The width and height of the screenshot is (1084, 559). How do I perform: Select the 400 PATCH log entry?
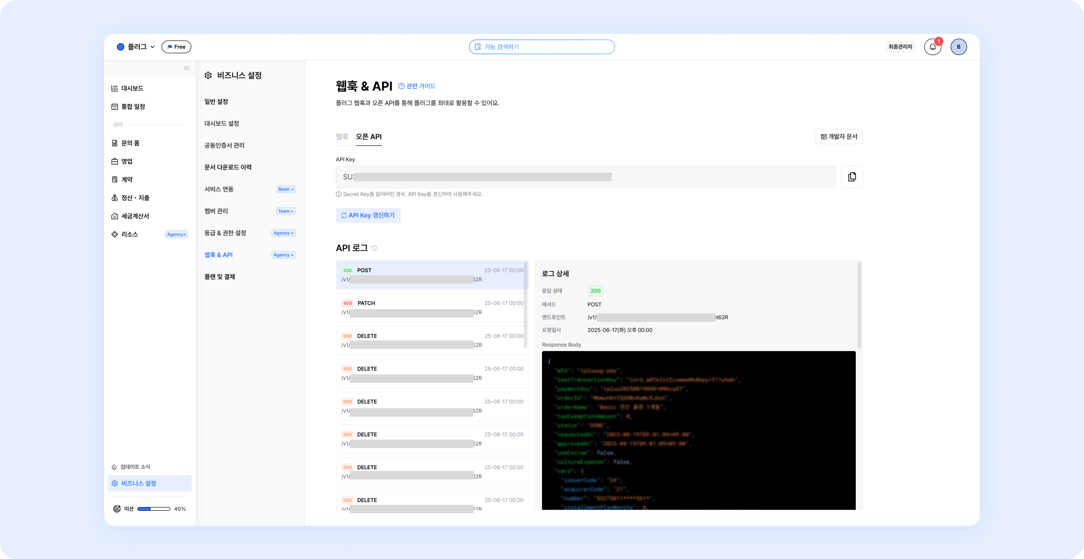tap(432, 307)
